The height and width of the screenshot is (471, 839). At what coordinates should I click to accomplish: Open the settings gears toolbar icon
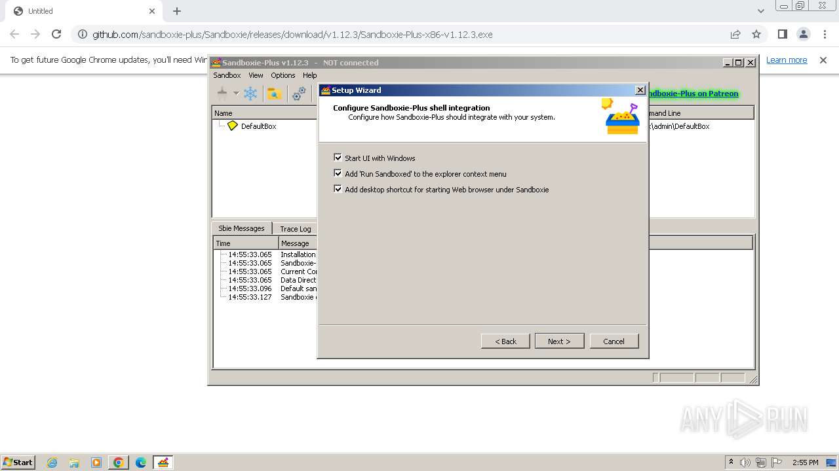(299, 94)
